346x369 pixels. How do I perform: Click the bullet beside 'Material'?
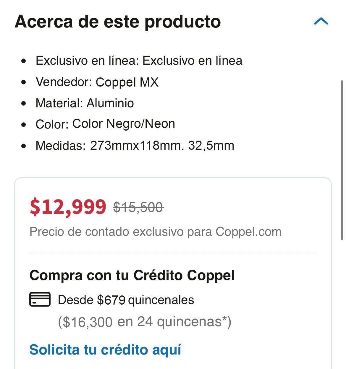point(24,103)
